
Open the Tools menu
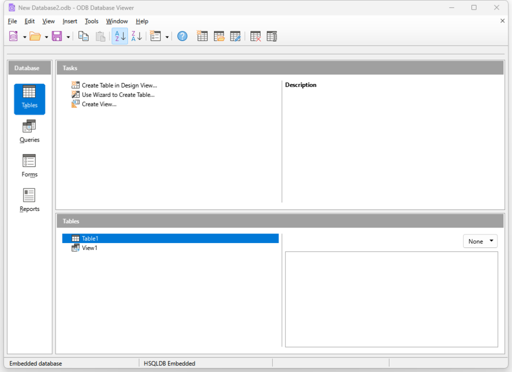(x=91, y=21)
